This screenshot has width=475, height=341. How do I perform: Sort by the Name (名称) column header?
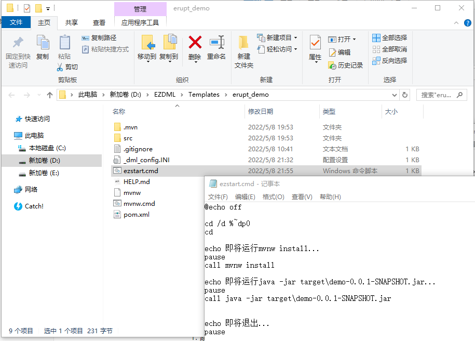click(x=178, y=112)
